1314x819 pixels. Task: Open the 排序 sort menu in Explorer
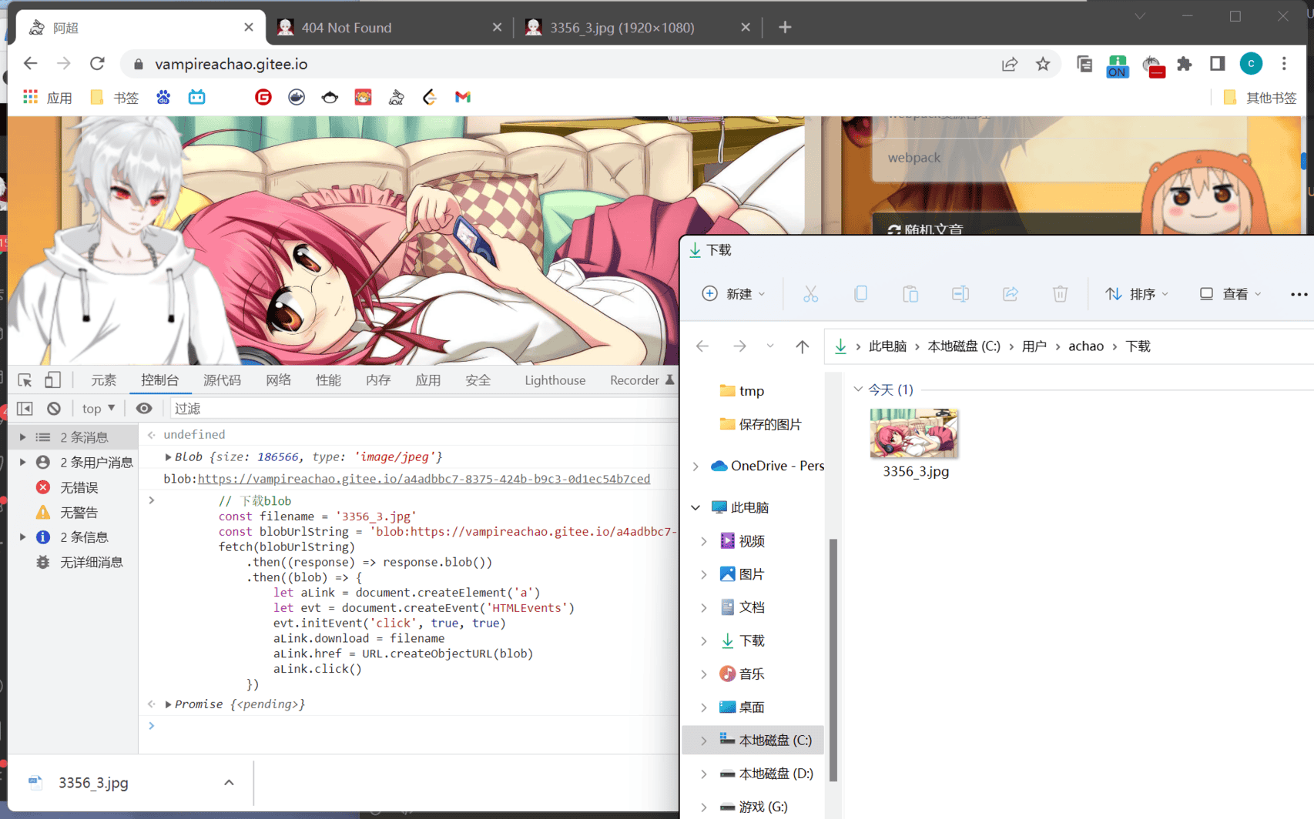click(1137, 294)
